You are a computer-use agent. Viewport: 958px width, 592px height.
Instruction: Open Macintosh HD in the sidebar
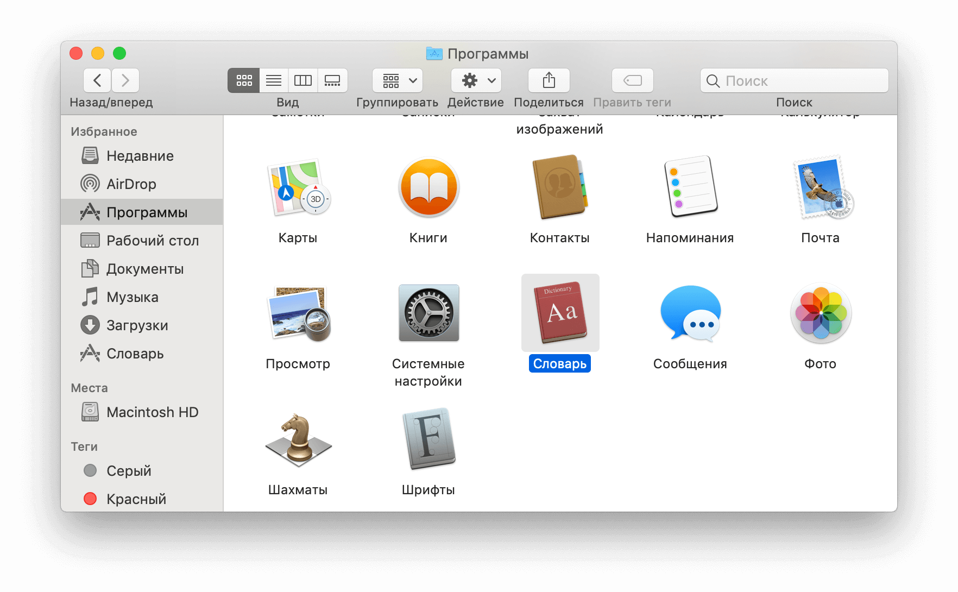tap(142, 412)
